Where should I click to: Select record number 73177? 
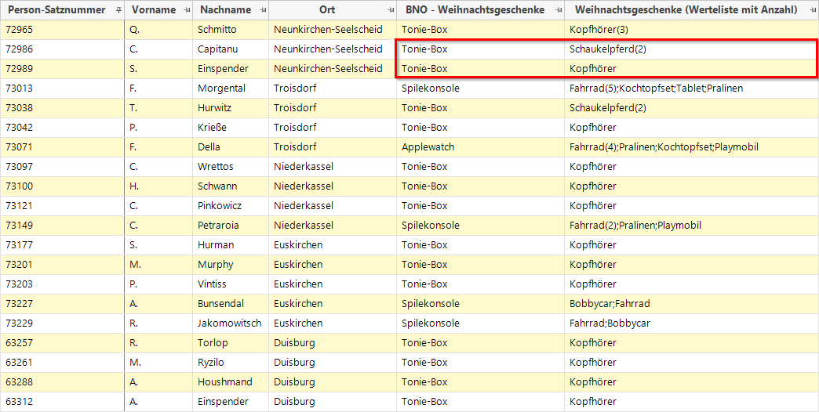[x=19, y=244]
